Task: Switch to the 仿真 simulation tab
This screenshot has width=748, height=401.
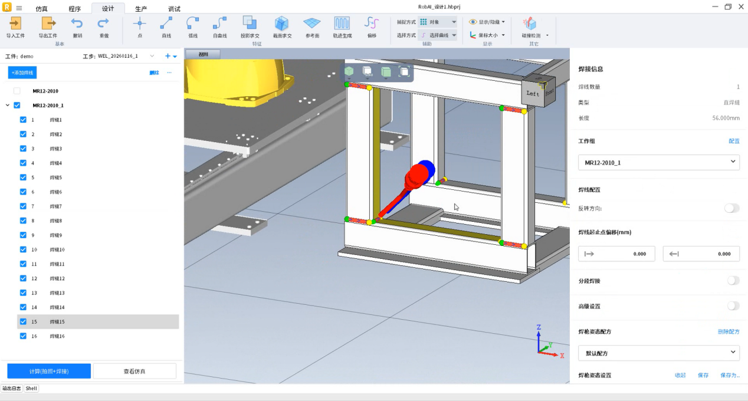Action: tap(42, 9)
